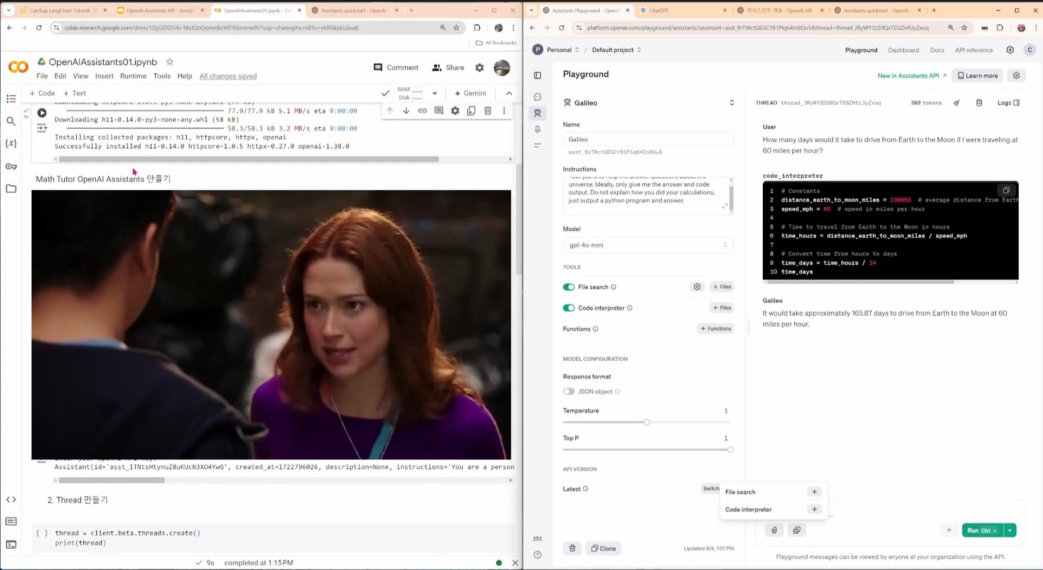This screenshot has height=570, width=1043.
Task: Open Colab table of contents sidebar icon
Action: click(11, 99)
